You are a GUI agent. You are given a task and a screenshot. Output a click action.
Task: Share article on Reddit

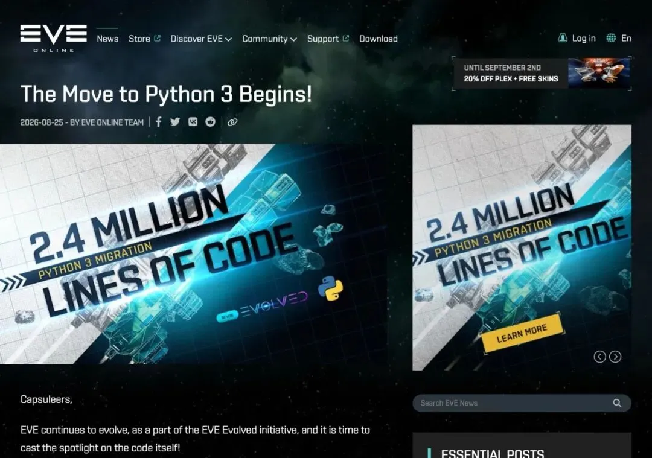tap(211, 122)
